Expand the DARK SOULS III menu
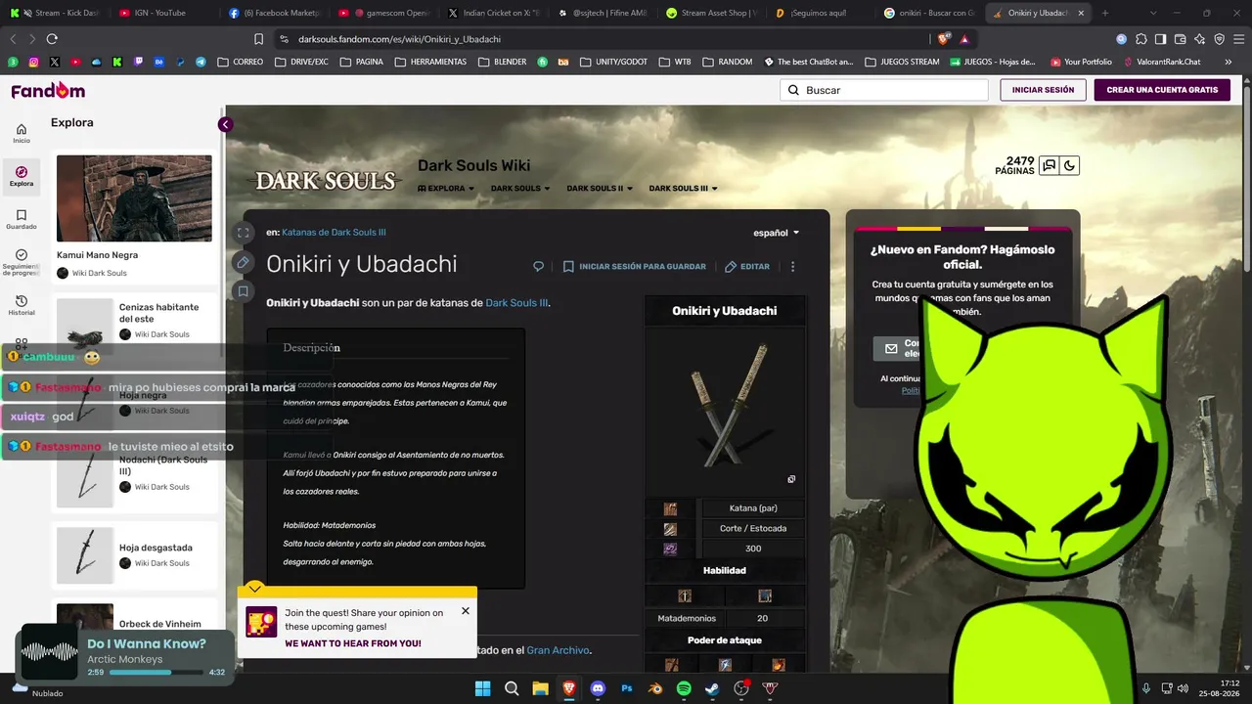 [684, 189]
